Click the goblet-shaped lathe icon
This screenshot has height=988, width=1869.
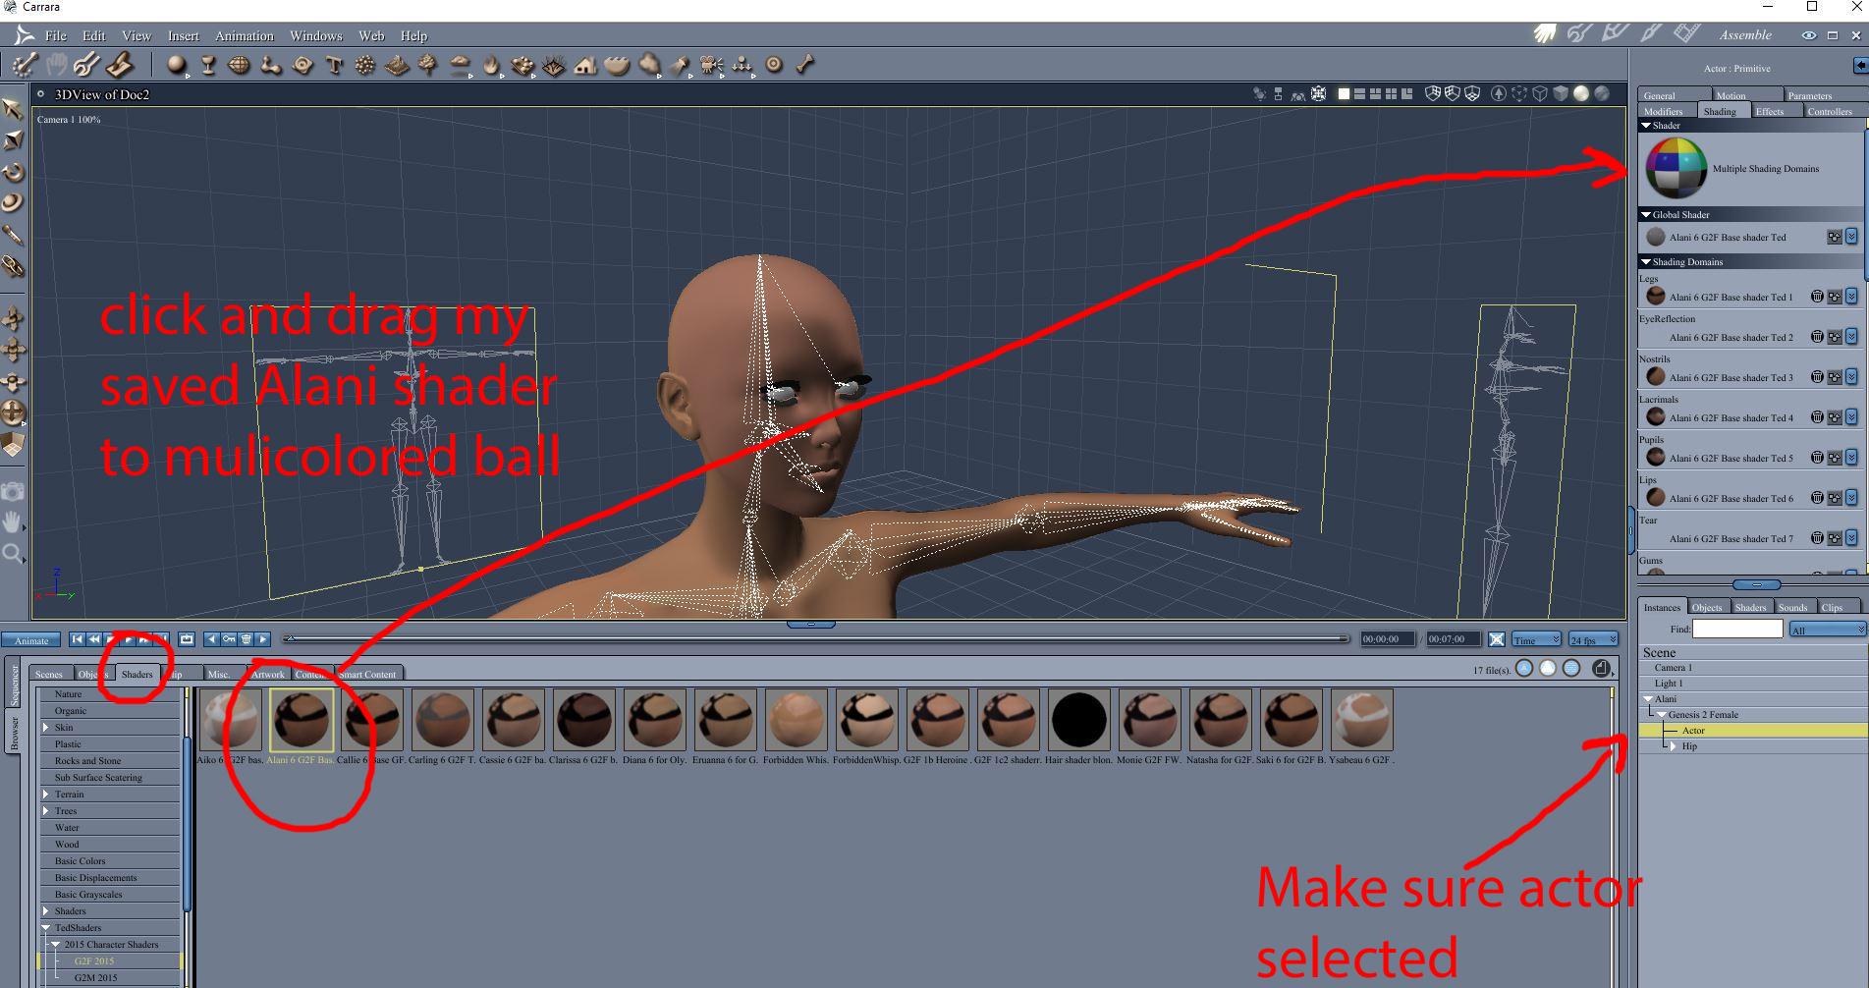tap(208, 66)
